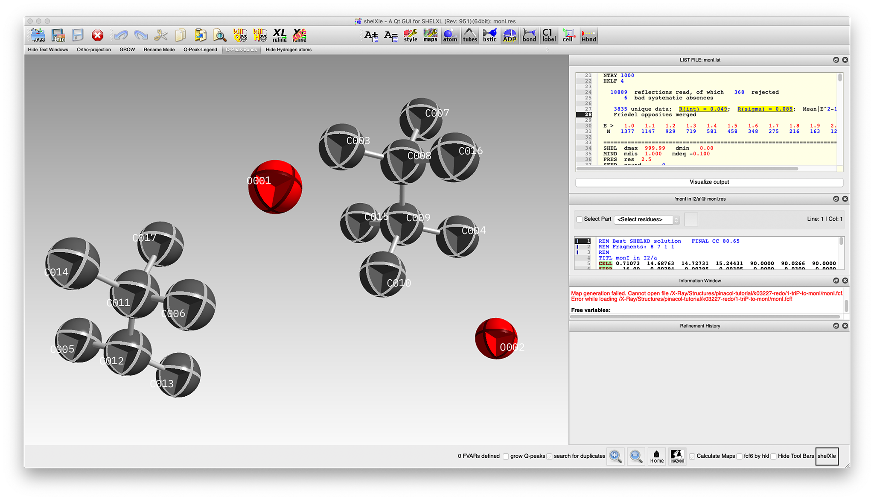This screenshot has height=500, width=874.
Task: Click the zoom out magnifier icon
Action: pos(635,456)
